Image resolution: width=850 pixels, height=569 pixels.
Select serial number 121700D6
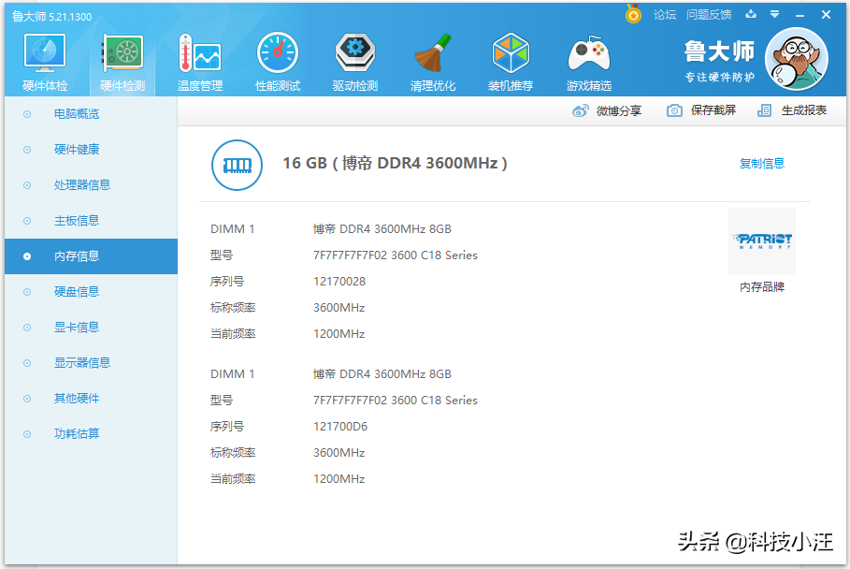(340, 427)
